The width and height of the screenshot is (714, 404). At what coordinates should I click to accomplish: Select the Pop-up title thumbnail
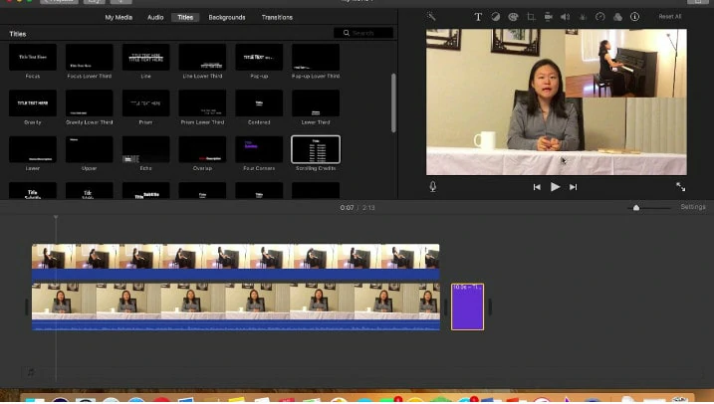pos(259,57)
